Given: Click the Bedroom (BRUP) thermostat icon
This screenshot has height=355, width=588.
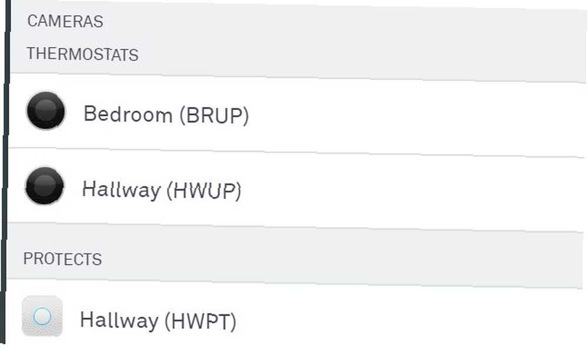Looking at the screenshot, I should 46,110.
